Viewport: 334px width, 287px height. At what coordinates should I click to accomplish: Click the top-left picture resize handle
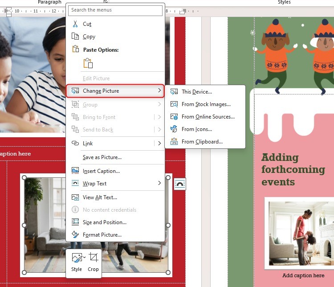pos(24,178)
